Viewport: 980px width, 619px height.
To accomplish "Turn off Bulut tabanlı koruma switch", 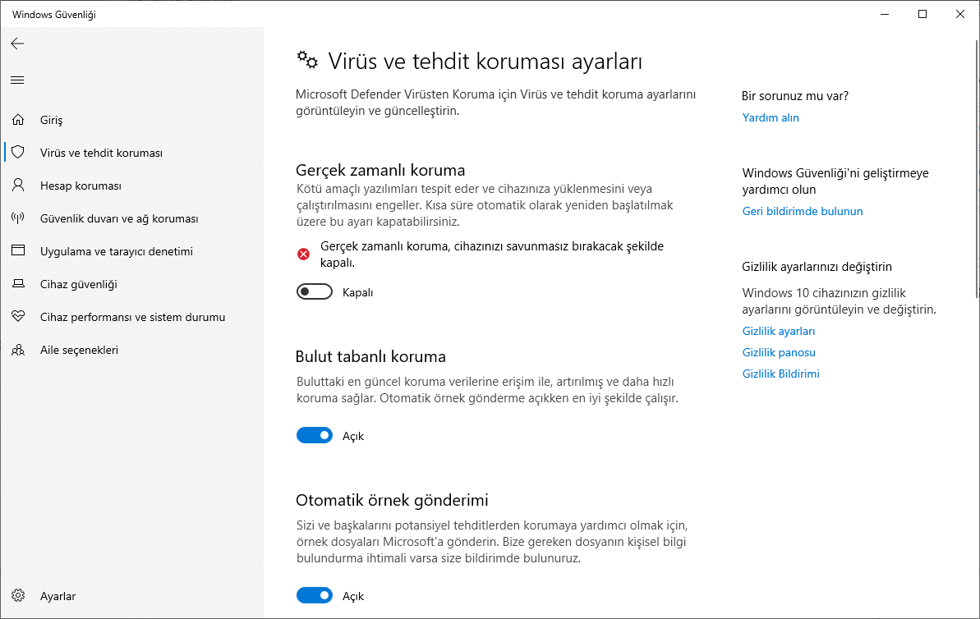I will click(314, 436).
